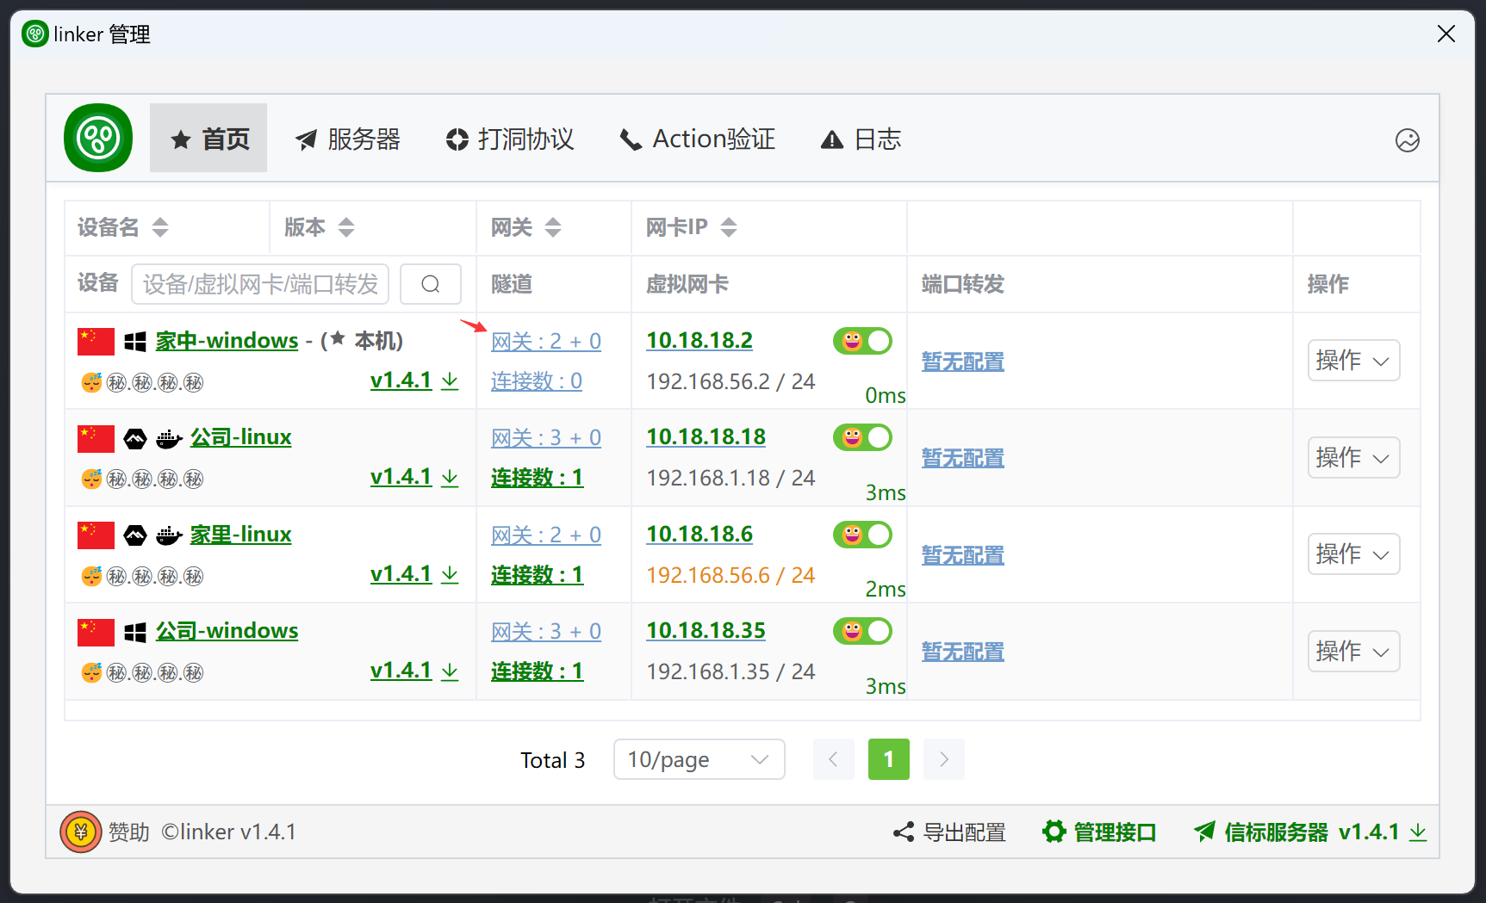Open the 服务器 tab
Image resolution: width=1486 pixels, height=903 pixels.
point(347,139)
